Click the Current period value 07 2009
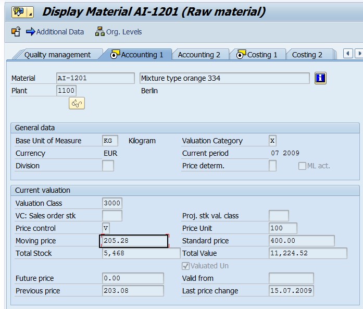 [x=285, y=153]
